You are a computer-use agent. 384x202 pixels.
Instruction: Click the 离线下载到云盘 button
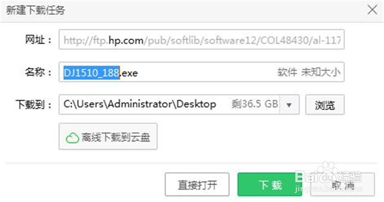[x=108, y=136]
